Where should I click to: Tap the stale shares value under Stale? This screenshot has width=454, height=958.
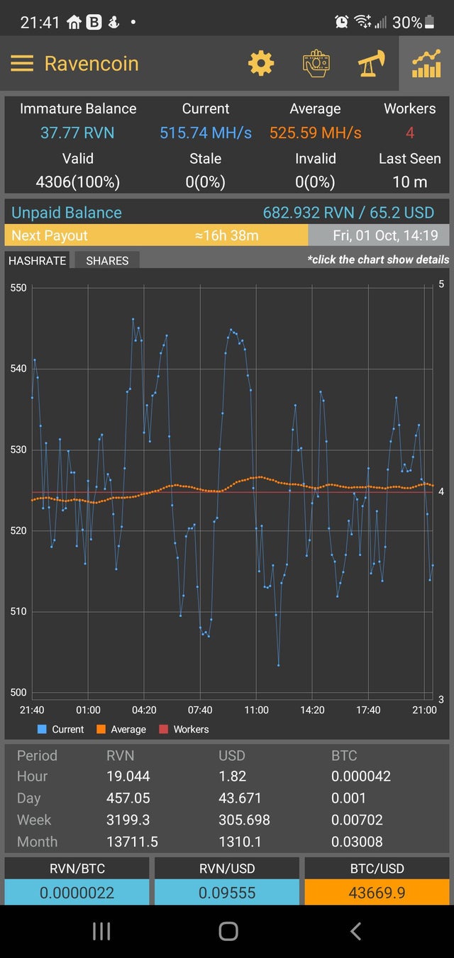tap(206, 182)
